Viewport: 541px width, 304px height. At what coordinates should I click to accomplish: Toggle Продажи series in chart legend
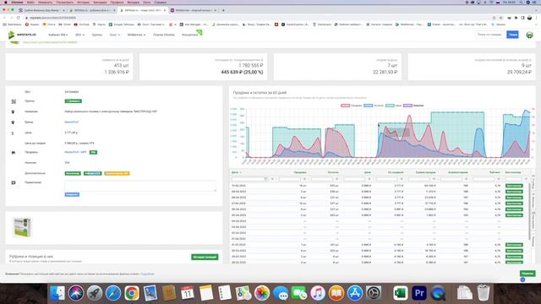352,106
